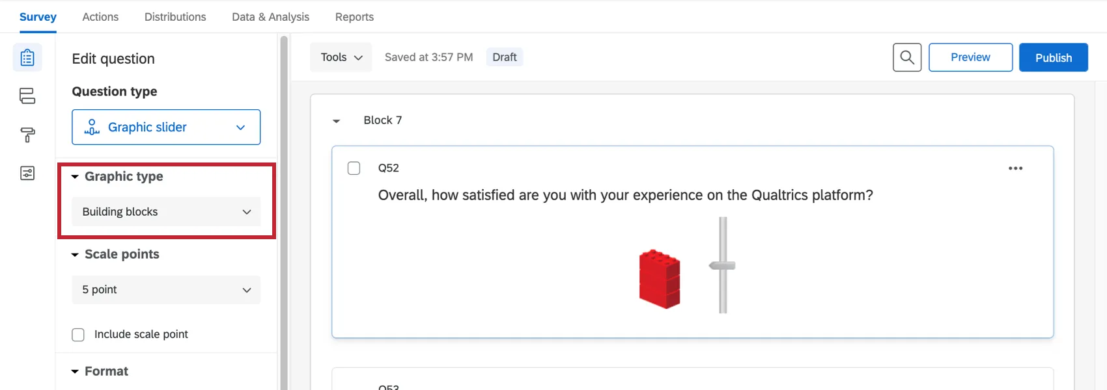Screen dimensions: 1107x390
Task: Click the search magnifier icon
Action: click(x=907, y=57)
